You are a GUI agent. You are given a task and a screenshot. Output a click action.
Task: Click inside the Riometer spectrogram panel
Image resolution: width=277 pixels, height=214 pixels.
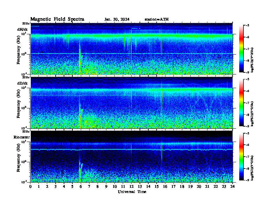coord(132,157)
